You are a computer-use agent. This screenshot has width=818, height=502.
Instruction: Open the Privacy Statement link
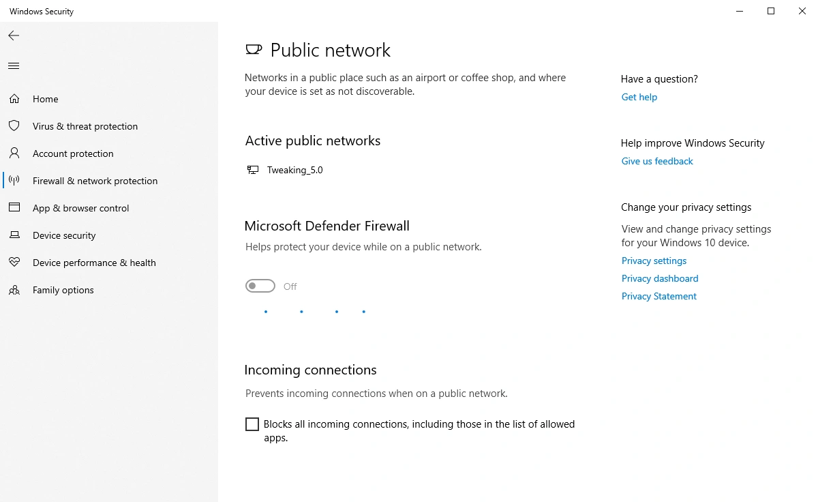point(659,296)
